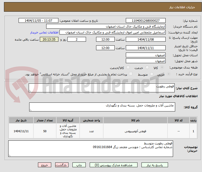Click the نام دستگاه خریدار field

pyautogui.click(x=106, y=27)
